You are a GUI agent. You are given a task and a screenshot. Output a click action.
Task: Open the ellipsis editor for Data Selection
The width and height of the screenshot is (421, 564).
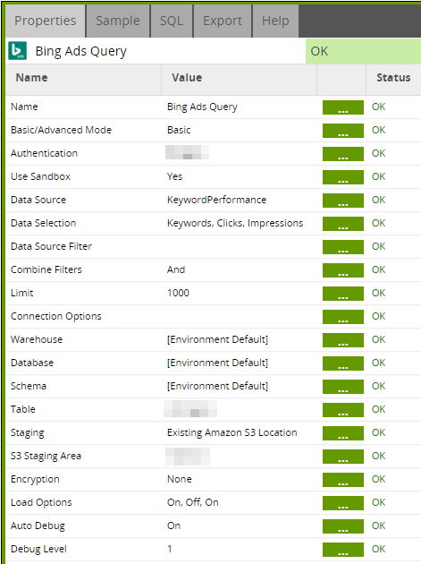[343, 224]
